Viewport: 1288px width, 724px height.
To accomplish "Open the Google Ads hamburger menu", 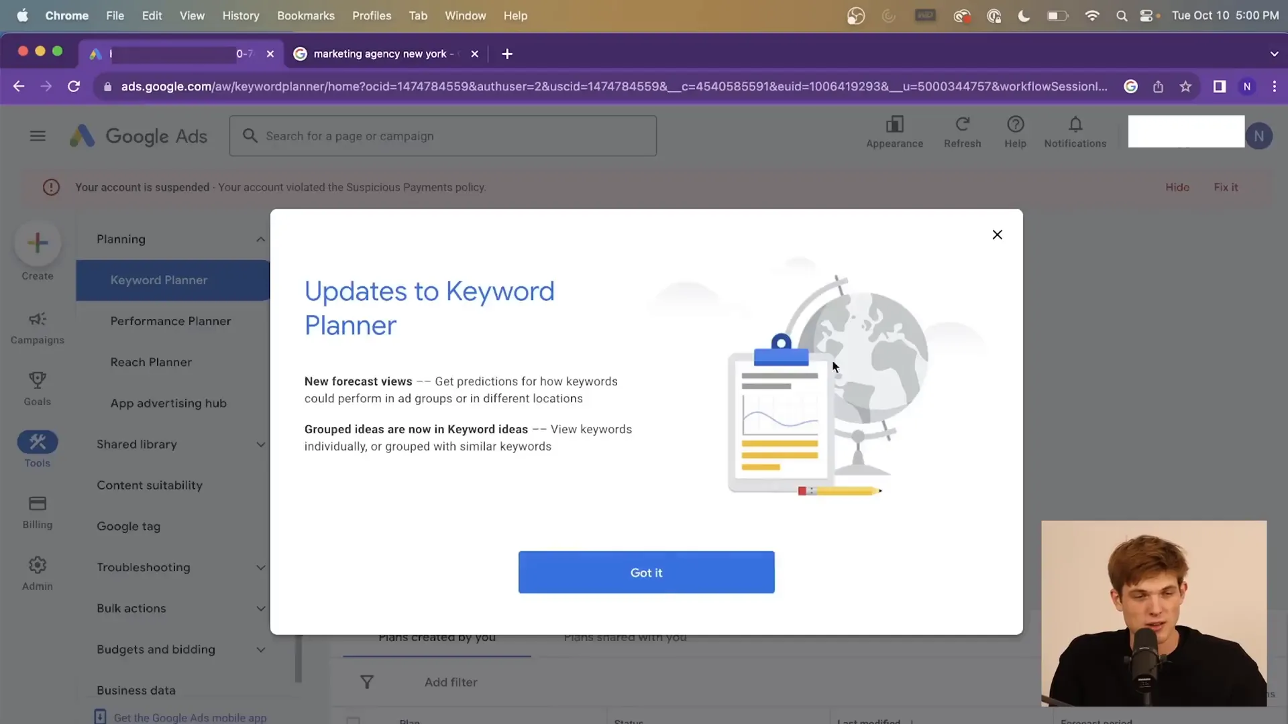I will tap(38, 136).
